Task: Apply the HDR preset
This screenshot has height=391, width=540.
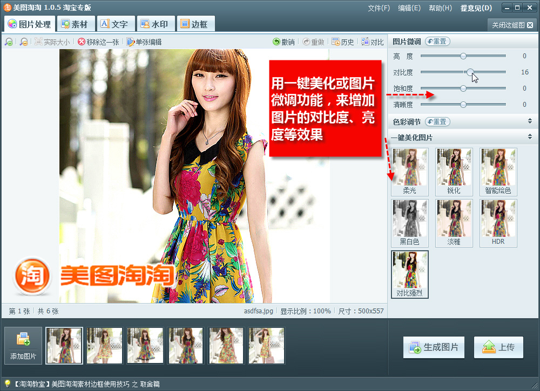Action: pos(498,223)
